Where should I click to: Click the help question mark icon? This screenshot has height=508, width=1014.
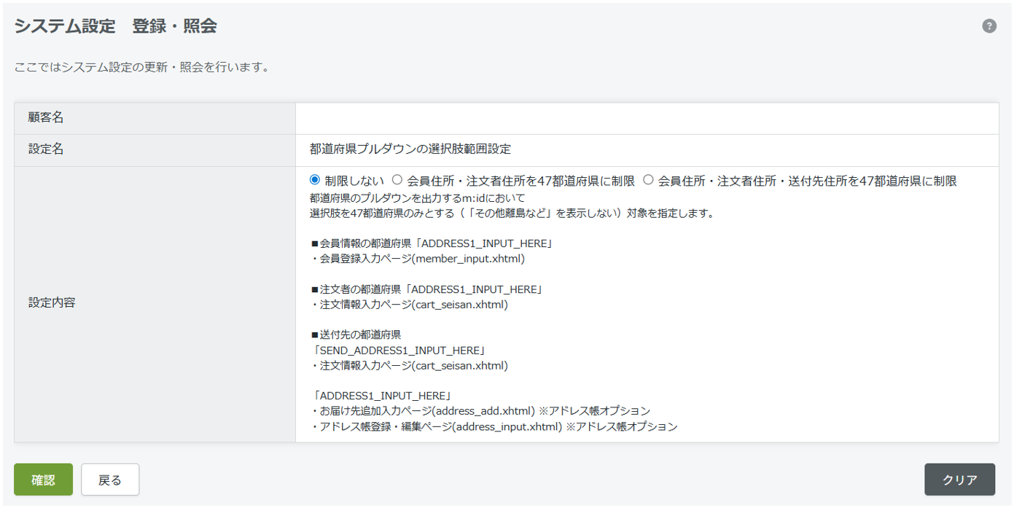click(988, 26)
